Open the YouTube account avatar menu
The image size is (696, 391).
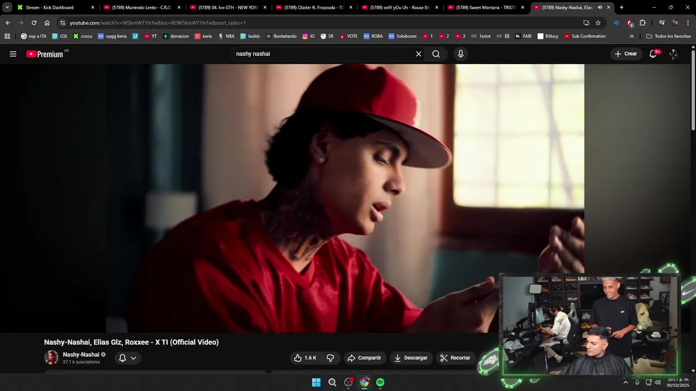674,54
